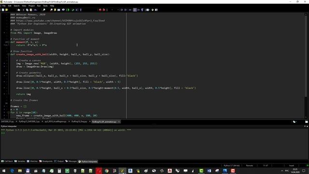Collapse the moment function fold marker
Viewport: 309px width, 174px height.
9,42
